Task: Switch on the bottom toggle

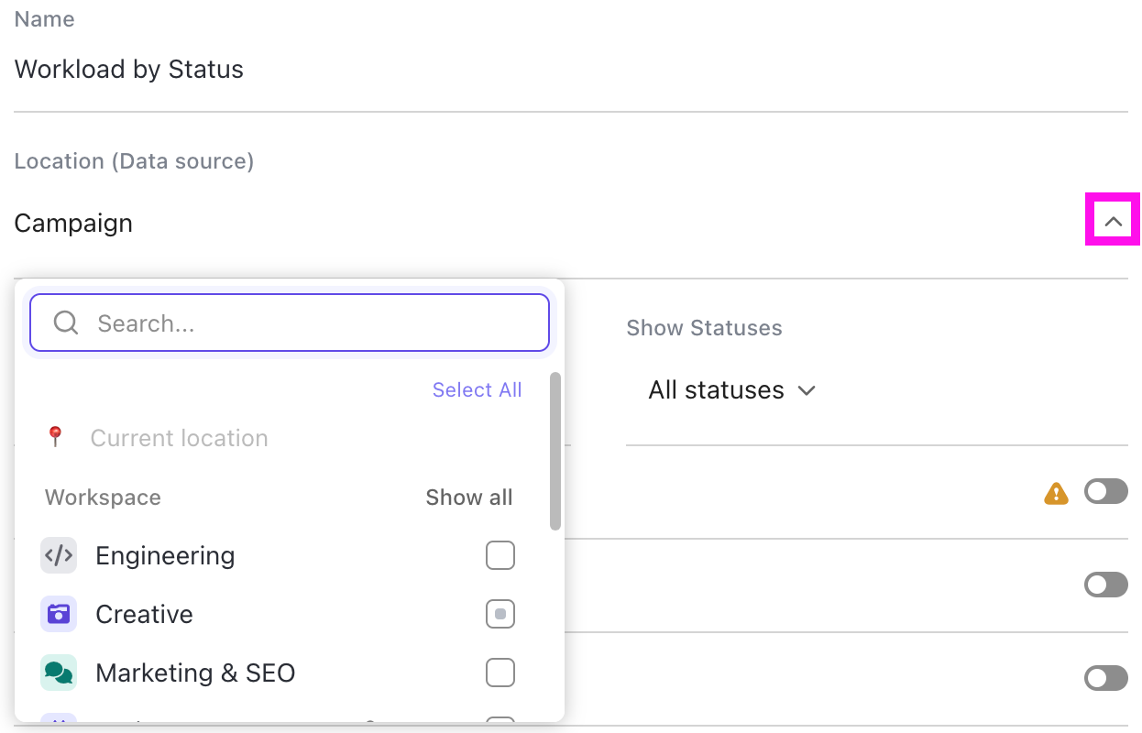Action: pyautogui.click(x=1106, y=678)
